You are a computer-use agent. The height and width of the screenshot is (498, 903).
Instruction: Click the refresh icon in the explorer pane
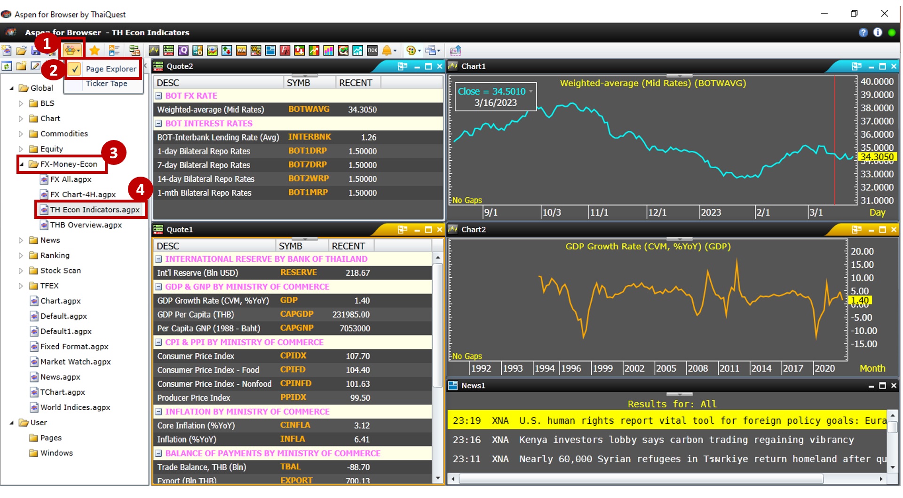[7, 66]
